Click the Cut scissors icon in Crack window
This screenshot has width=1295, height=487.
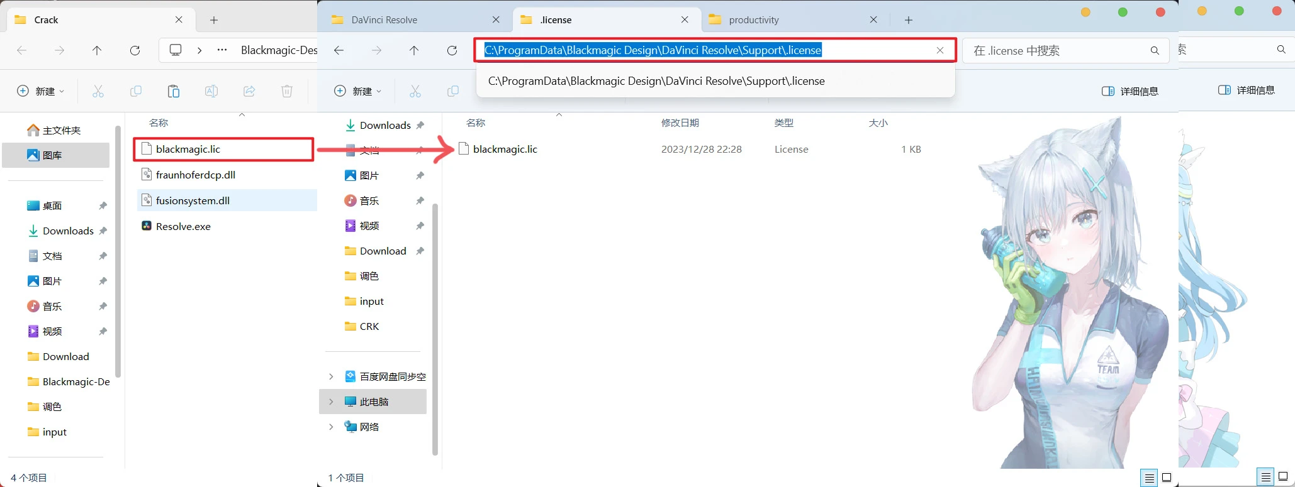click(98, 91)
